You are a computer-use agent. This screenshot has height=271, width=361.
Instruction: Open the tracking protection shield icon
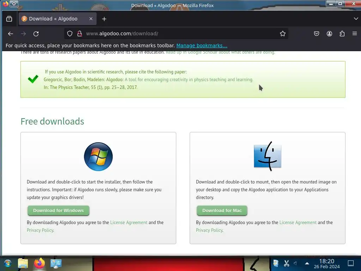coord(70,34)
